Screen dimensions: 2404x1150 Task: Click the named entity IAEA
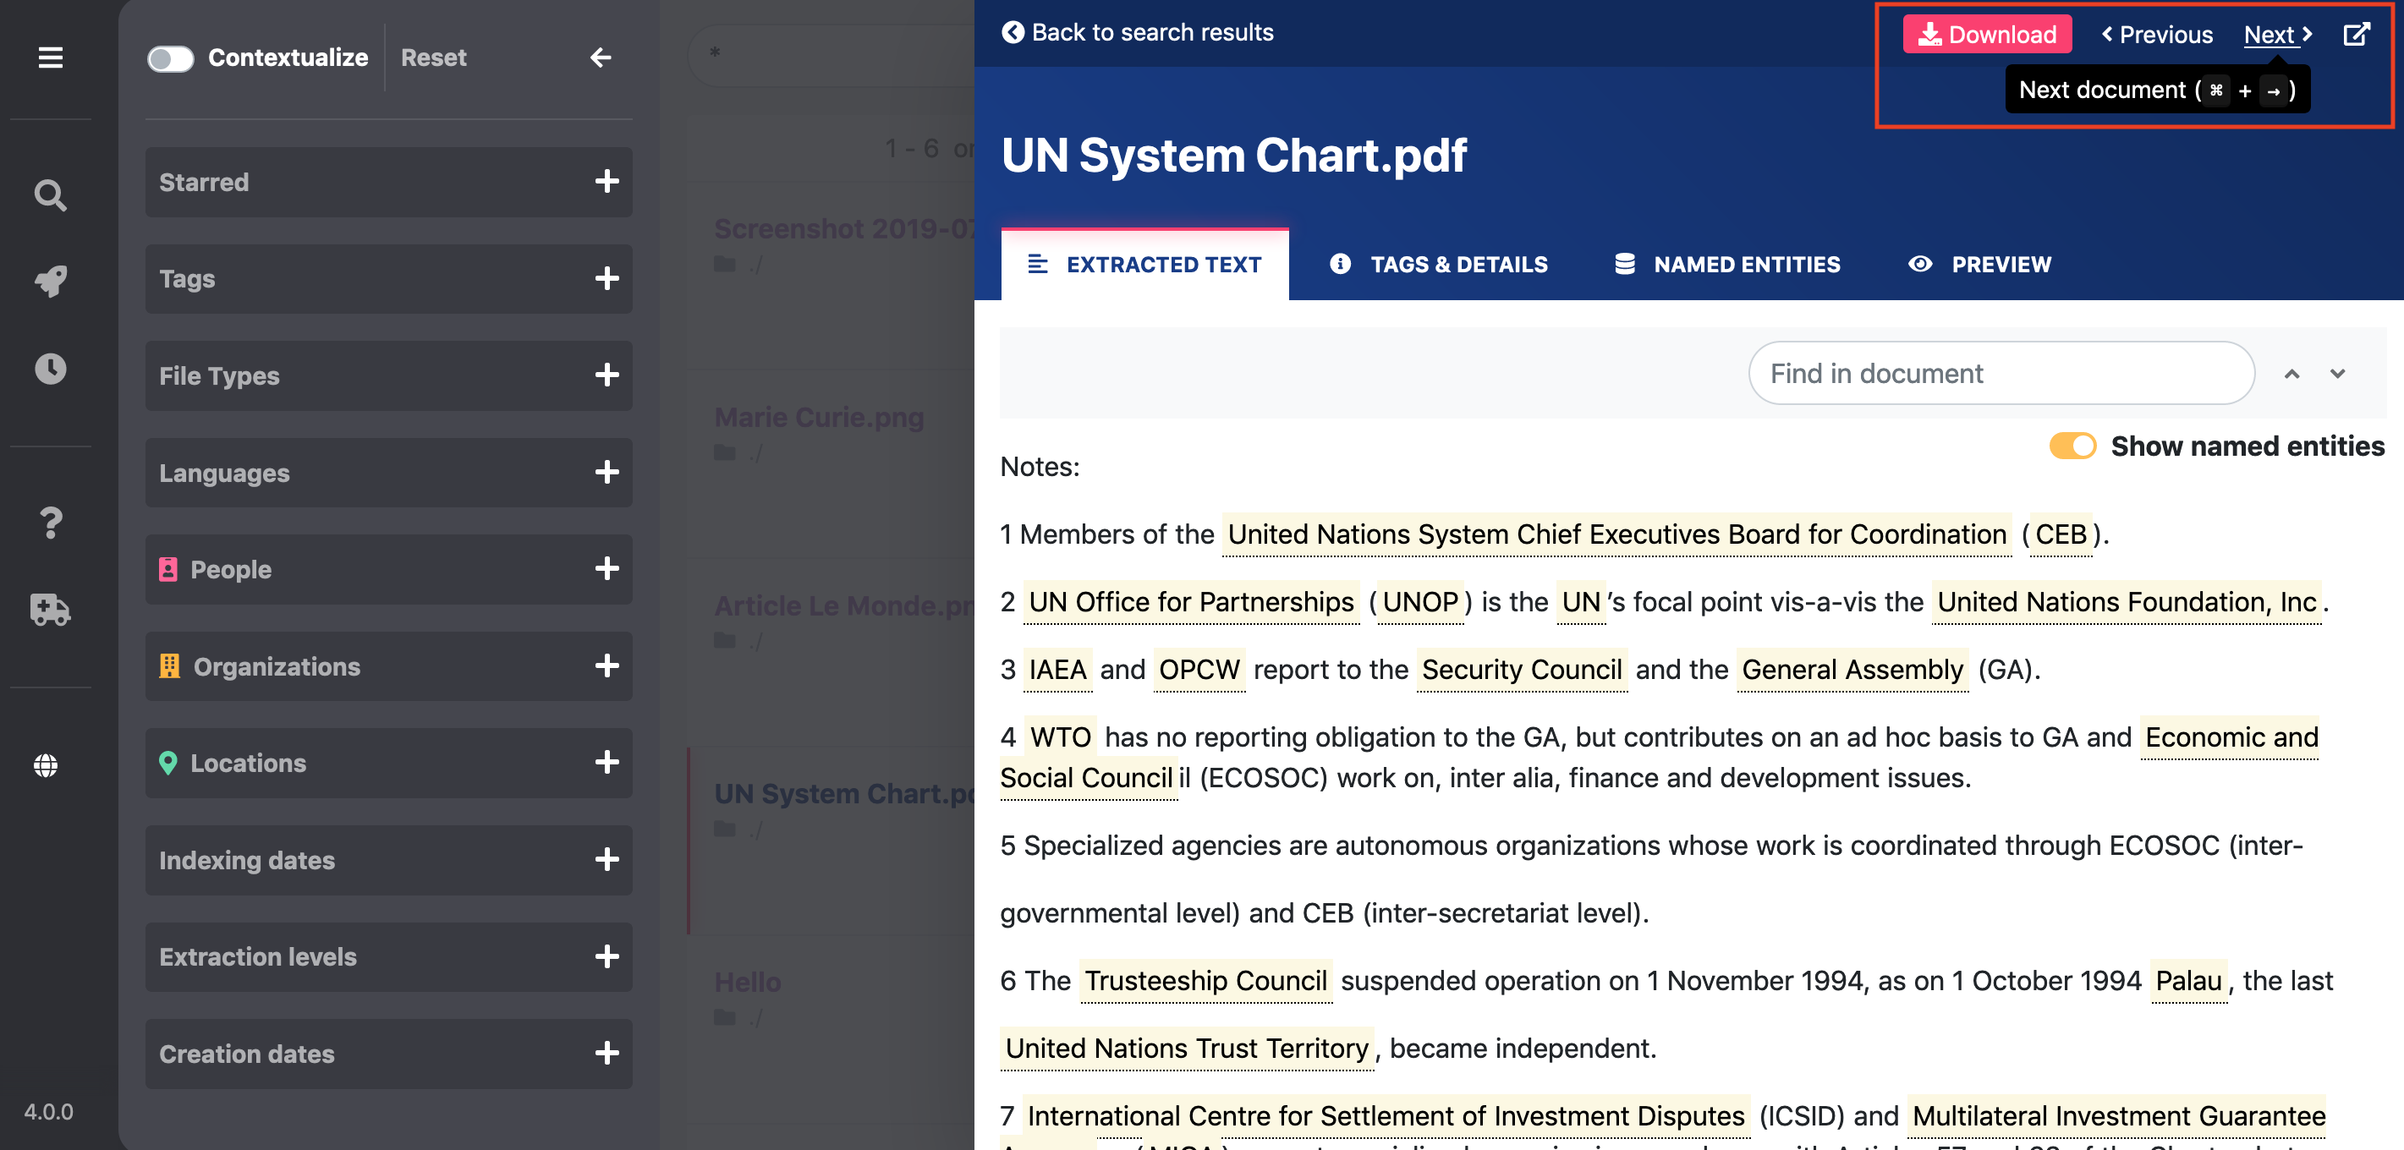tap(1057, 670)
